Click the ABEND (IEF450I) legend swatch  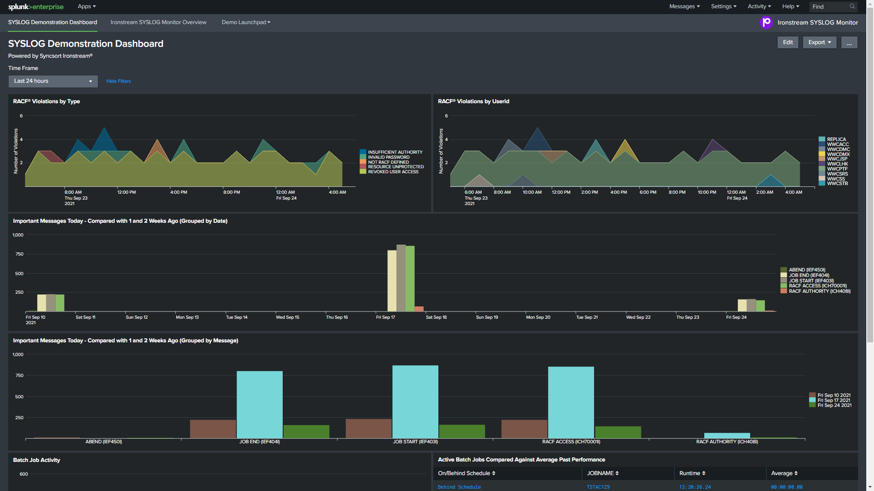click(x=783, y=270)
